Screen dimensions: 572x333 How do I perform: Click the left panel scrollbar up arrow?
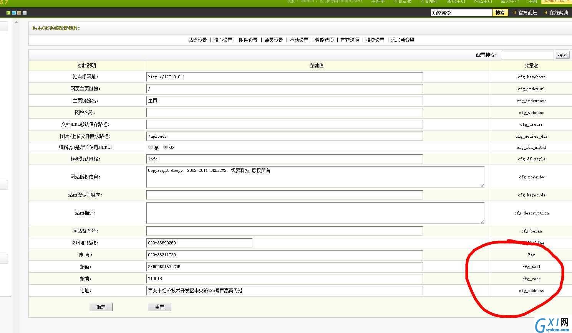(x=16, y=22)
